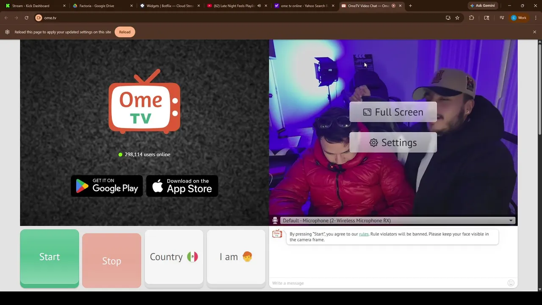Viewport: 542px width, 305px height.
Task: Reload the page with the browser refresh icon
Action: pyautogui.click(x=26, y=18)
